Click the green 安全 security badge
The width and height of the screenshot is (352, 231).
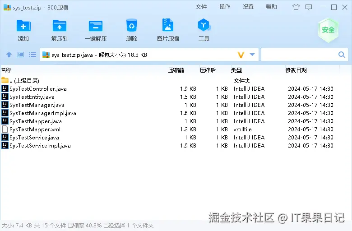tap(328, 30)
